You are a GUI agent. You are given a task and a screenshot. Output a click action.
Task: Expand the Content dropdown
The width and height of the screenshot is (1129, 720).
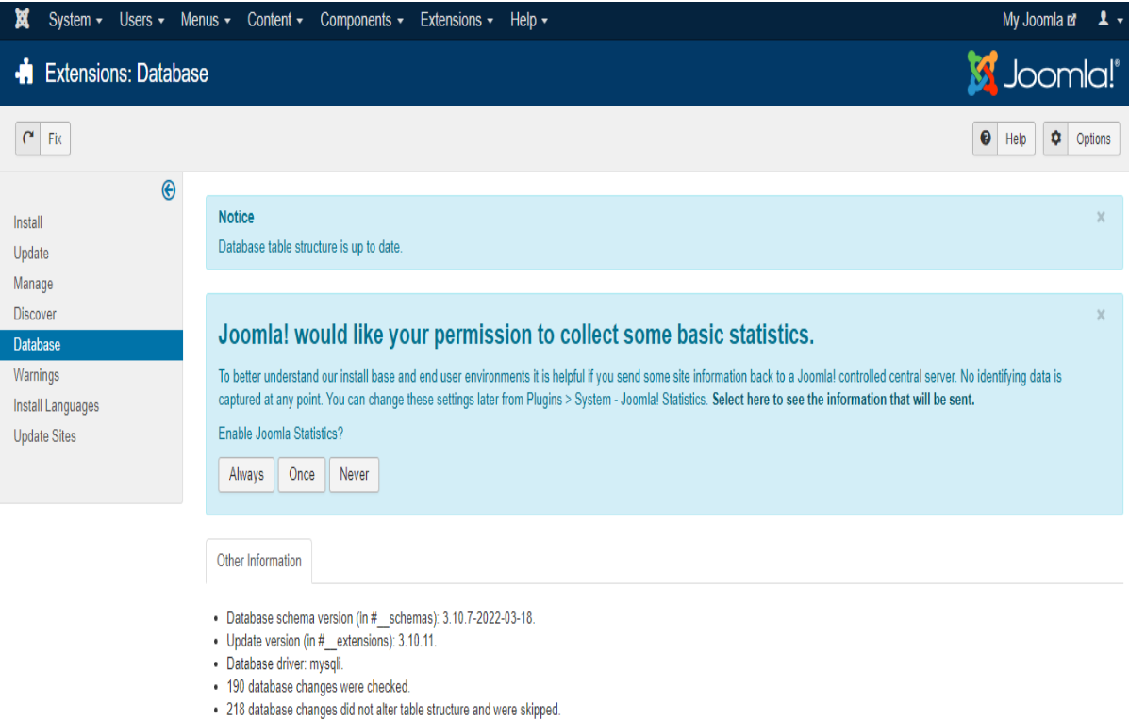point(274,20)
